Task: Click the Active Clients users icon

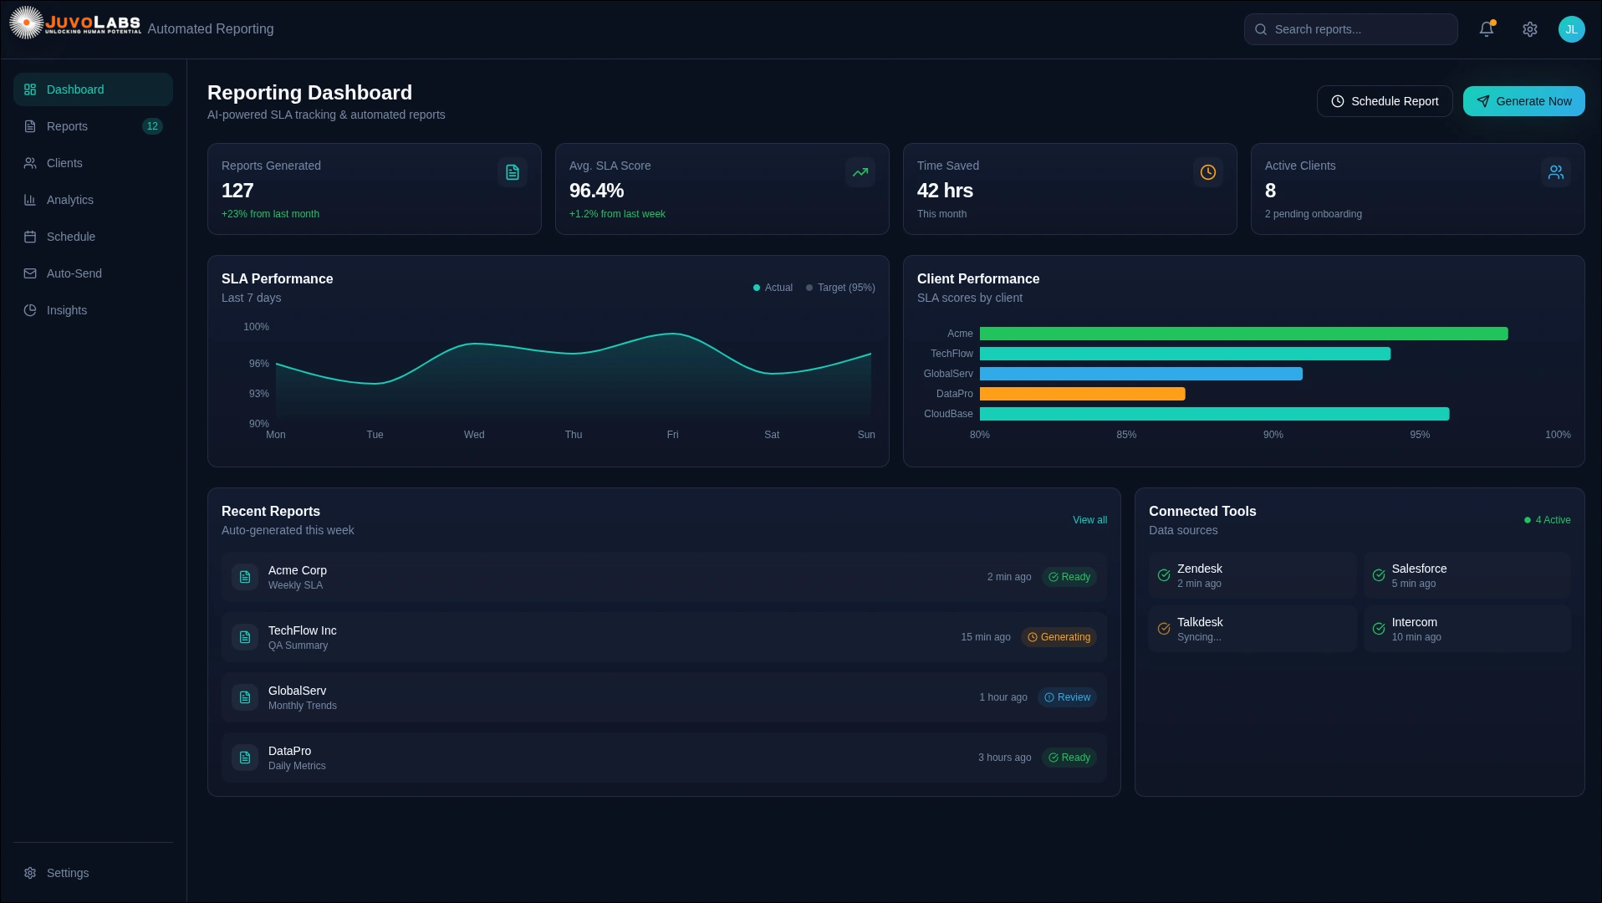Action: [x=1555, y=172]
